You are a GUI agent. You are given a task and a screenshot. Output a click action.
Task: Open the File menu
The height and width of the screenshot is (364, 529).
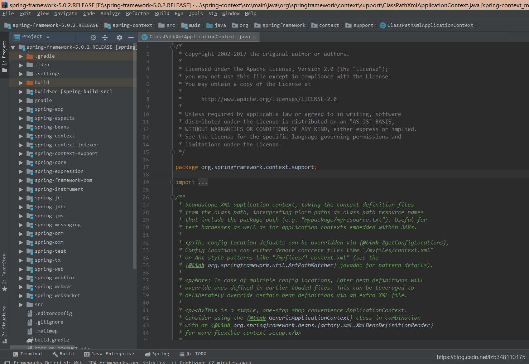[8, 14]
